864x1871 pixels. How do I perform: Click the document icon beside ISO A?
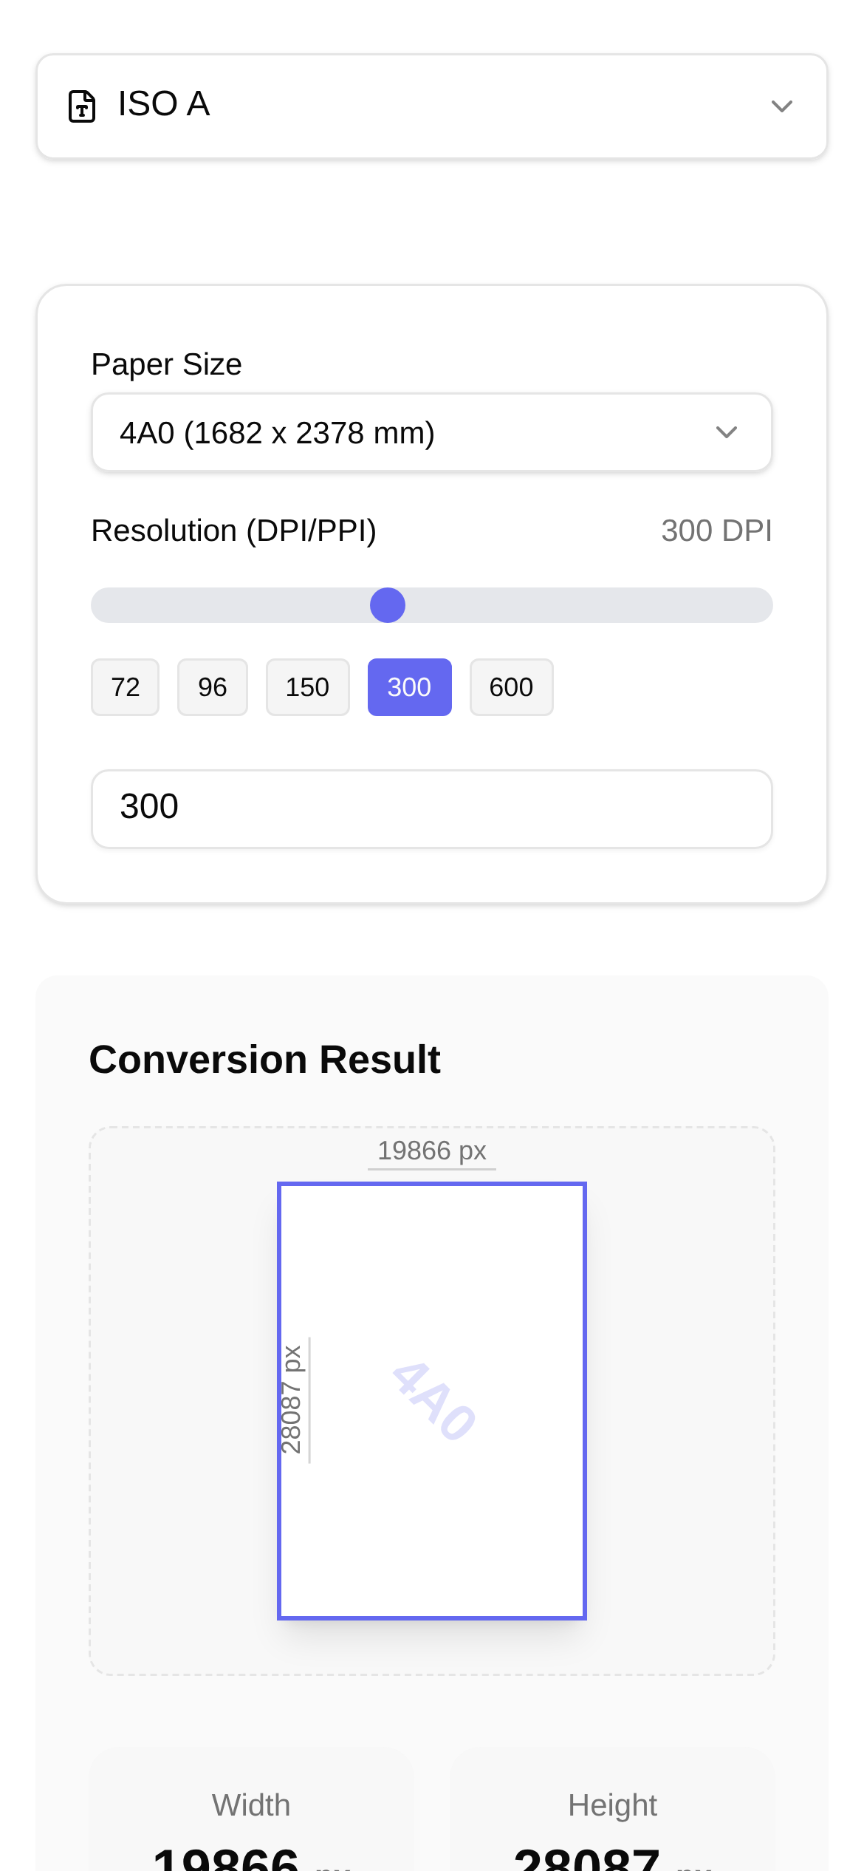82,106
